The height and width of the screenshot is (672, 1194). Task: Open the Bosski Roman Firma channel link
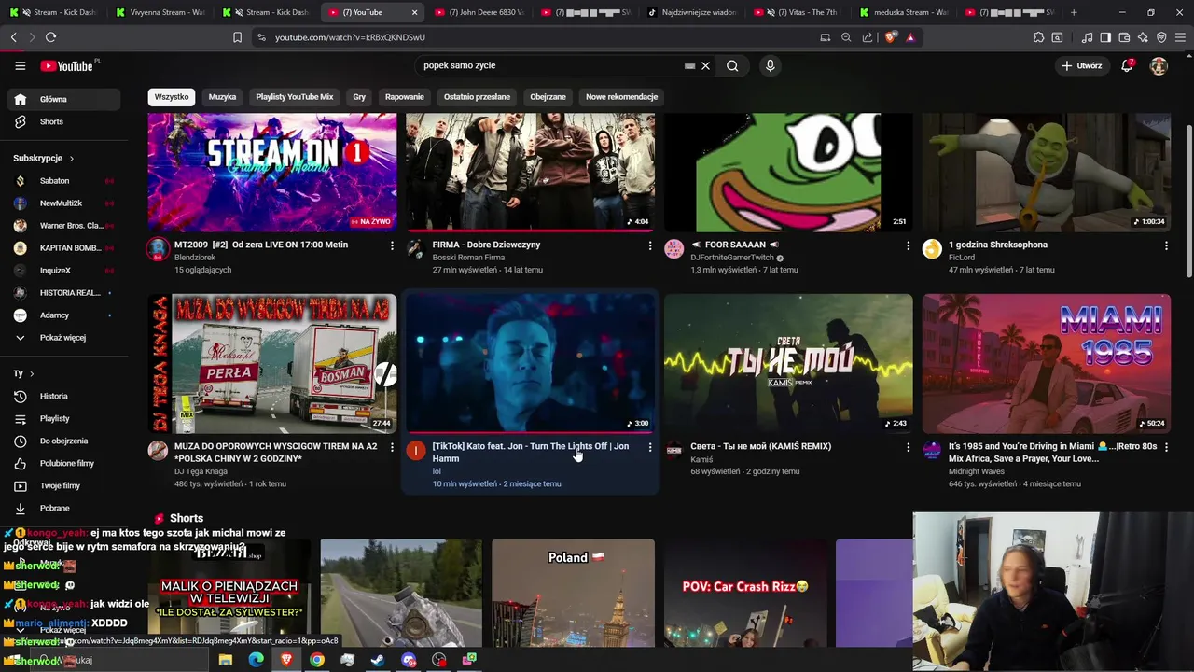[x=468, y=258]
